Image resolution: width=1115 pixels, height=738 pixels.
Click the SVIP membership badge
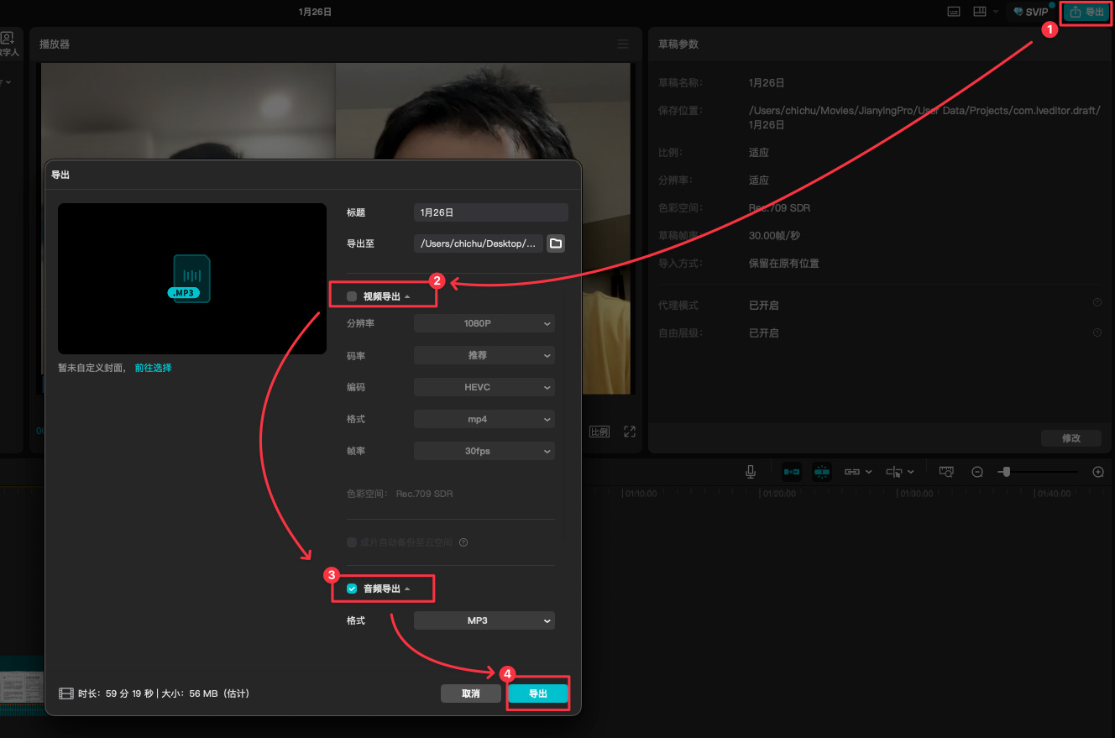pos(1030,13)
